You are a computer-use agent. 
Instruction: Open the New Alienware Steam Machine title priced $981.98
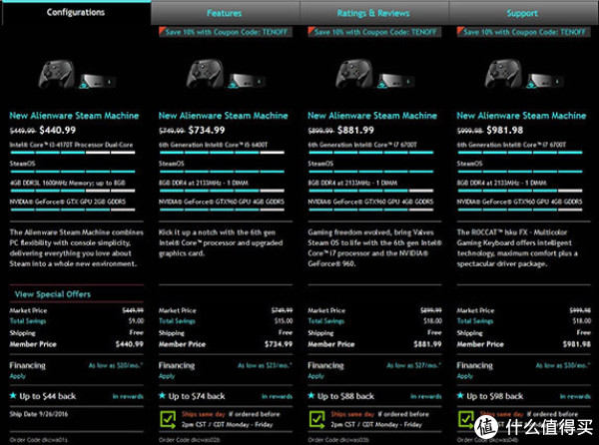point(521,116)
